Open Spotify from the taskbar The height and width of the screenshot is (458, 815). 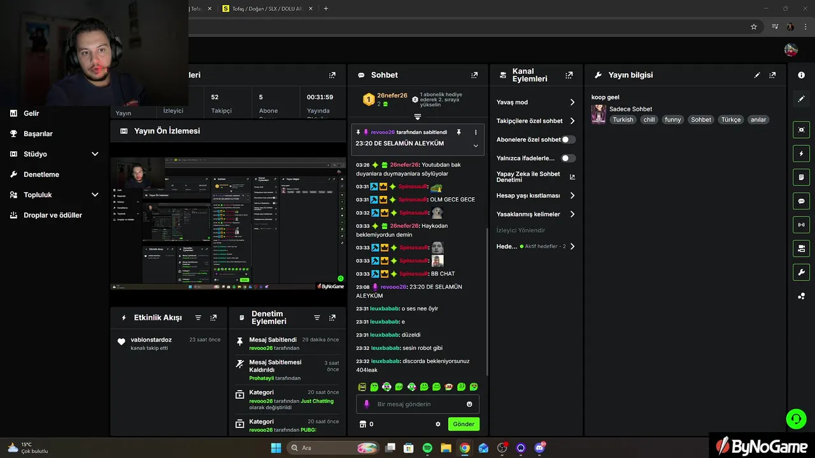(427, 448)
